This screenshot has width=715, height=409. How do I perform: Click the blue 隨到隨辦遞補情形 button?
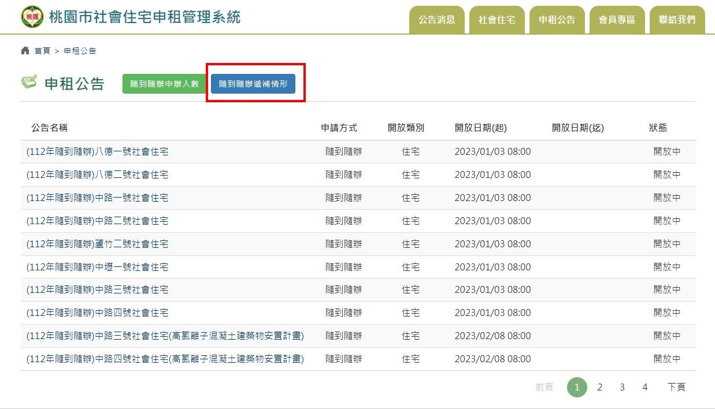point(253,84)
